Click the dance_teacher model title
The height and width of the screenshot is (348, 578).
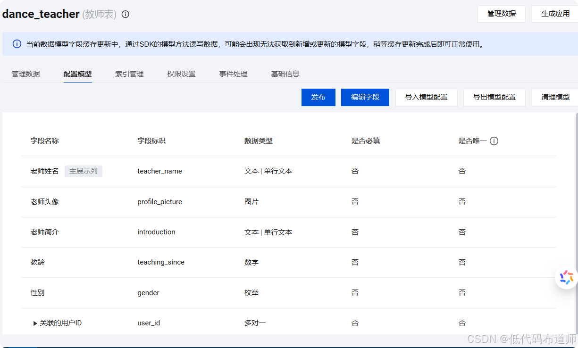[x=41, y=14]
